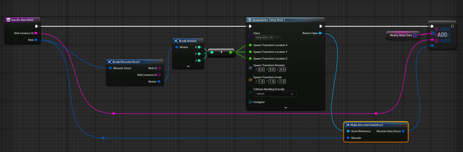Click the conversion node's output pin
463x152 pixels.
coord(231,53)
